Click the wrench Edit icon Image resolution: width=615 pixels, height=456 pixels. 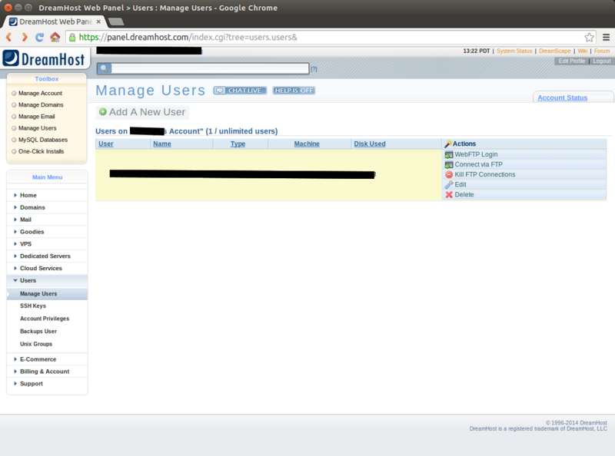pyautogui.click(x=449, y=184)
